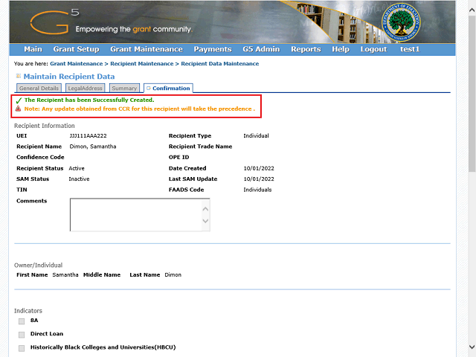
Task: Click inside the Comments text area
Action: pyautogui.click(x=134, y=215)
